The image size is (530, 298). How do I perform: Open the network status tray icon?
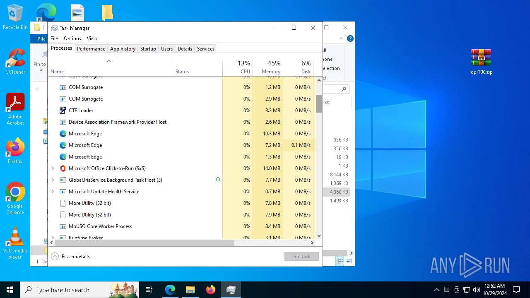tap(467, 290)
